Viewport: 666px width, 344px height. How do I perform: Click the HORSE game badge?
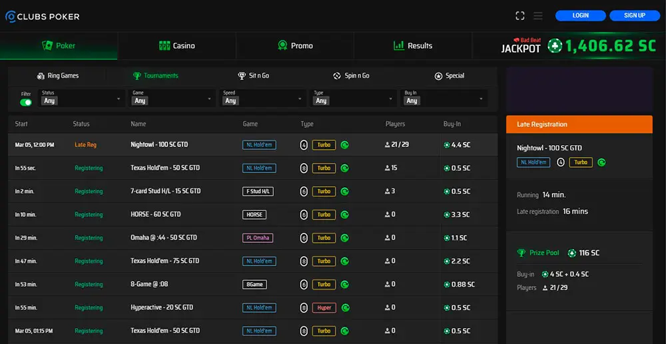point(254,215)
